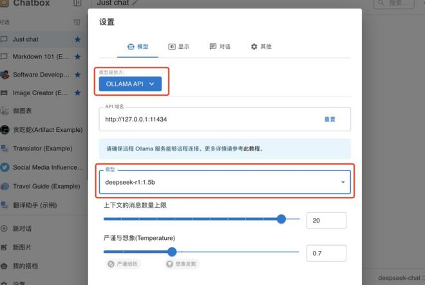
Task: Open the OLLAMA API provider dropdown
Action: (130, 84)
